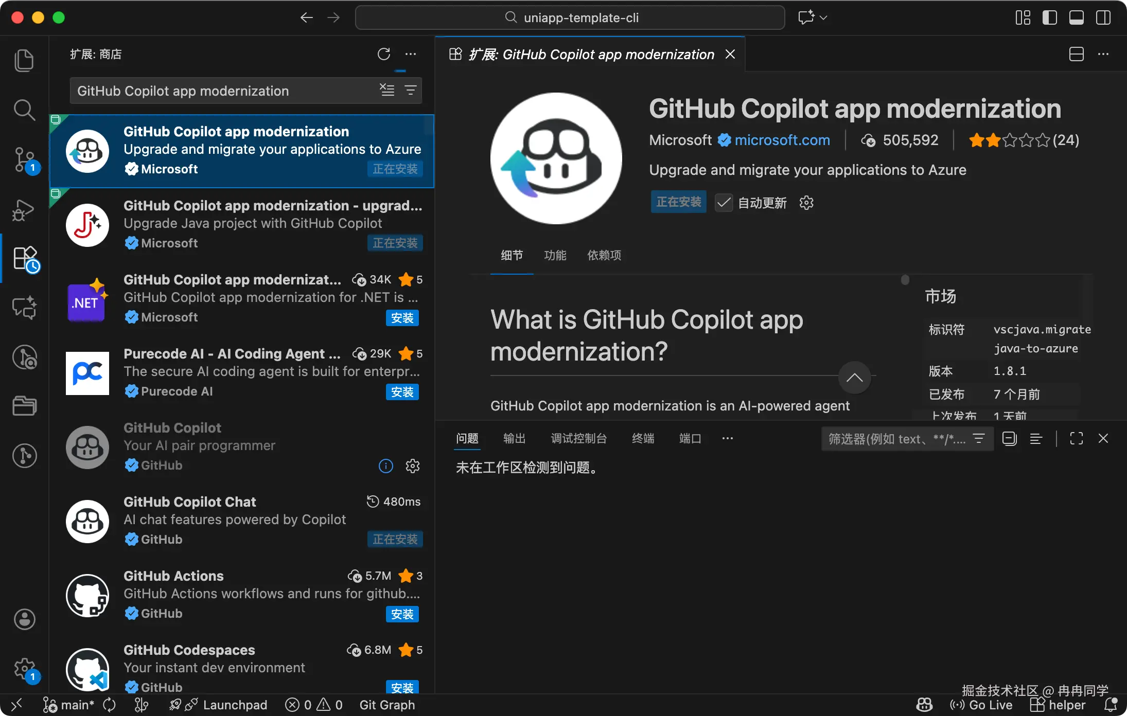
Task: Open Search view in activity bar
Action: 24,110
